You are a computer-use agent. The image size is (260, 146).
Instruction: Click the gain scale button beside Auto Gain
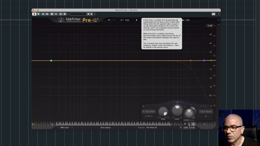click(x=193, y=124)
